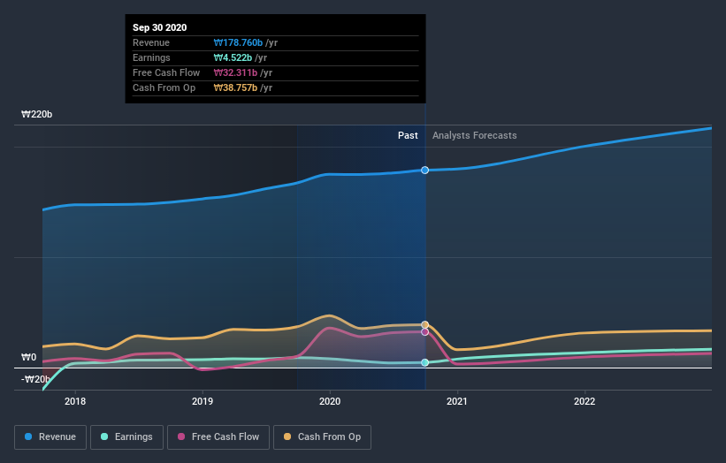This screenshot has width=726, height=463.
Task: Click the Earnings teal data point
Action: (x=425, y=362)
